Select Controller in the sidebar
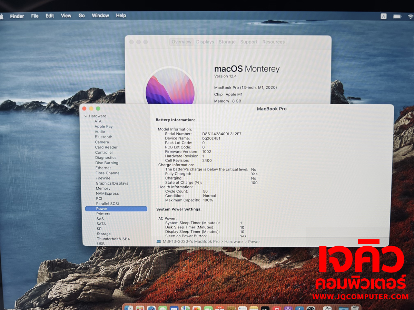414x310 pixels. (x=104, y=152)
